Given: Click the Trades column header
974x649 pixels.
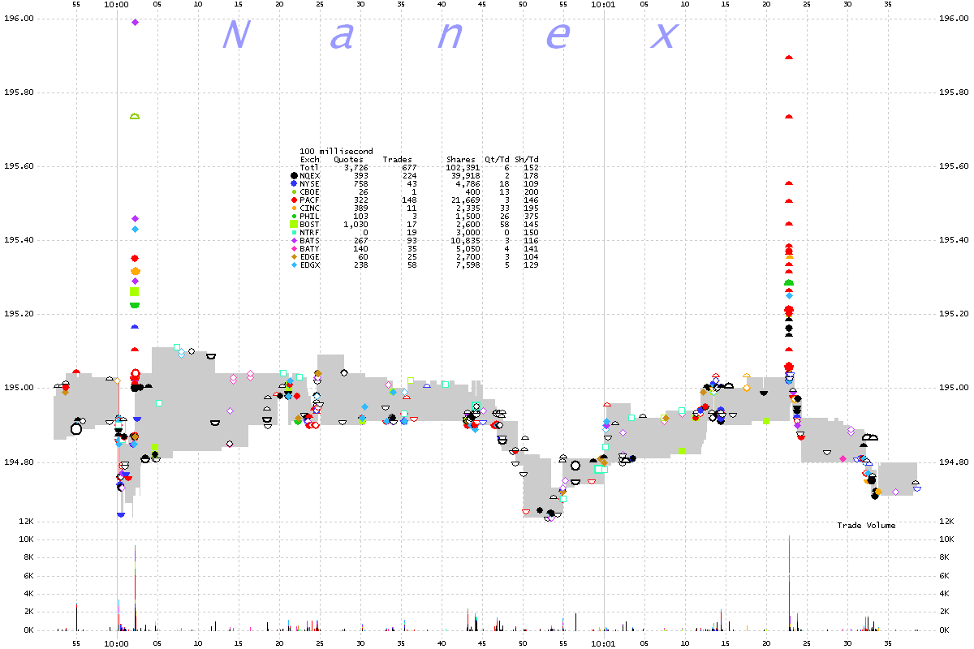Looking at the screenshot, I should pyautogui.click(x=397, y=160).
